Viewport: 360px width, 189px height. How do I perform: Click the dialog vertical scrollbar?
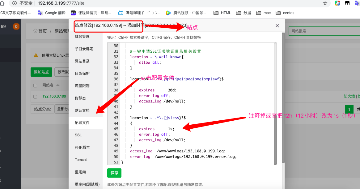pyautogui.click(x=283, y=99)
